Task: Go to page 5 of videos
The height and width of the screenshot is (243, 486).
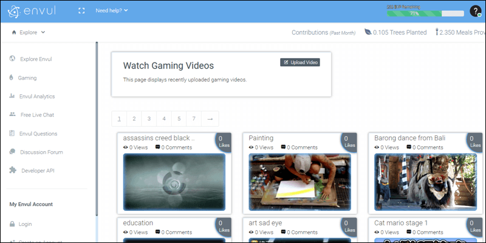Action: tap(179, 118)
